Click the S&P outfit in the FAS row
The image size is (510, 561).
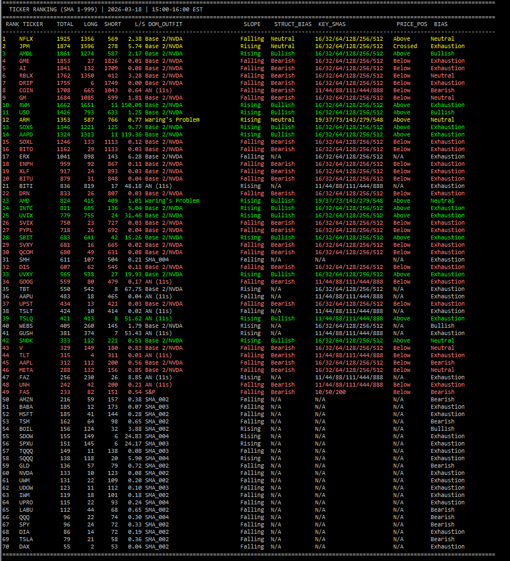tap(150, 392)
